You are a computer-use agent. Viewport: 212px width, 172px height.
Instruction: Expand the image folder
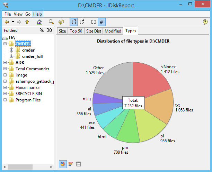5,75
